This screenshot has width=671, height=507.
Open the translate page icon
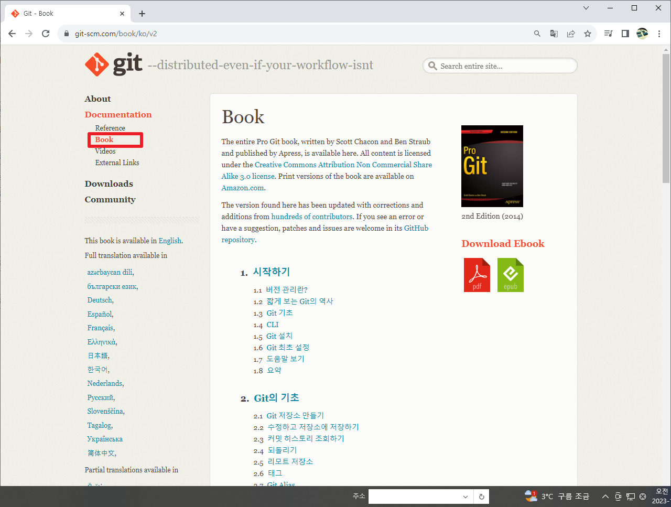(554, 34)
